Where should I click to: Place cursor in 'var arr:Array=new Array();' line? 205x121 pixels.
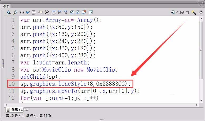pyautogui.click(x=61, y=20)
